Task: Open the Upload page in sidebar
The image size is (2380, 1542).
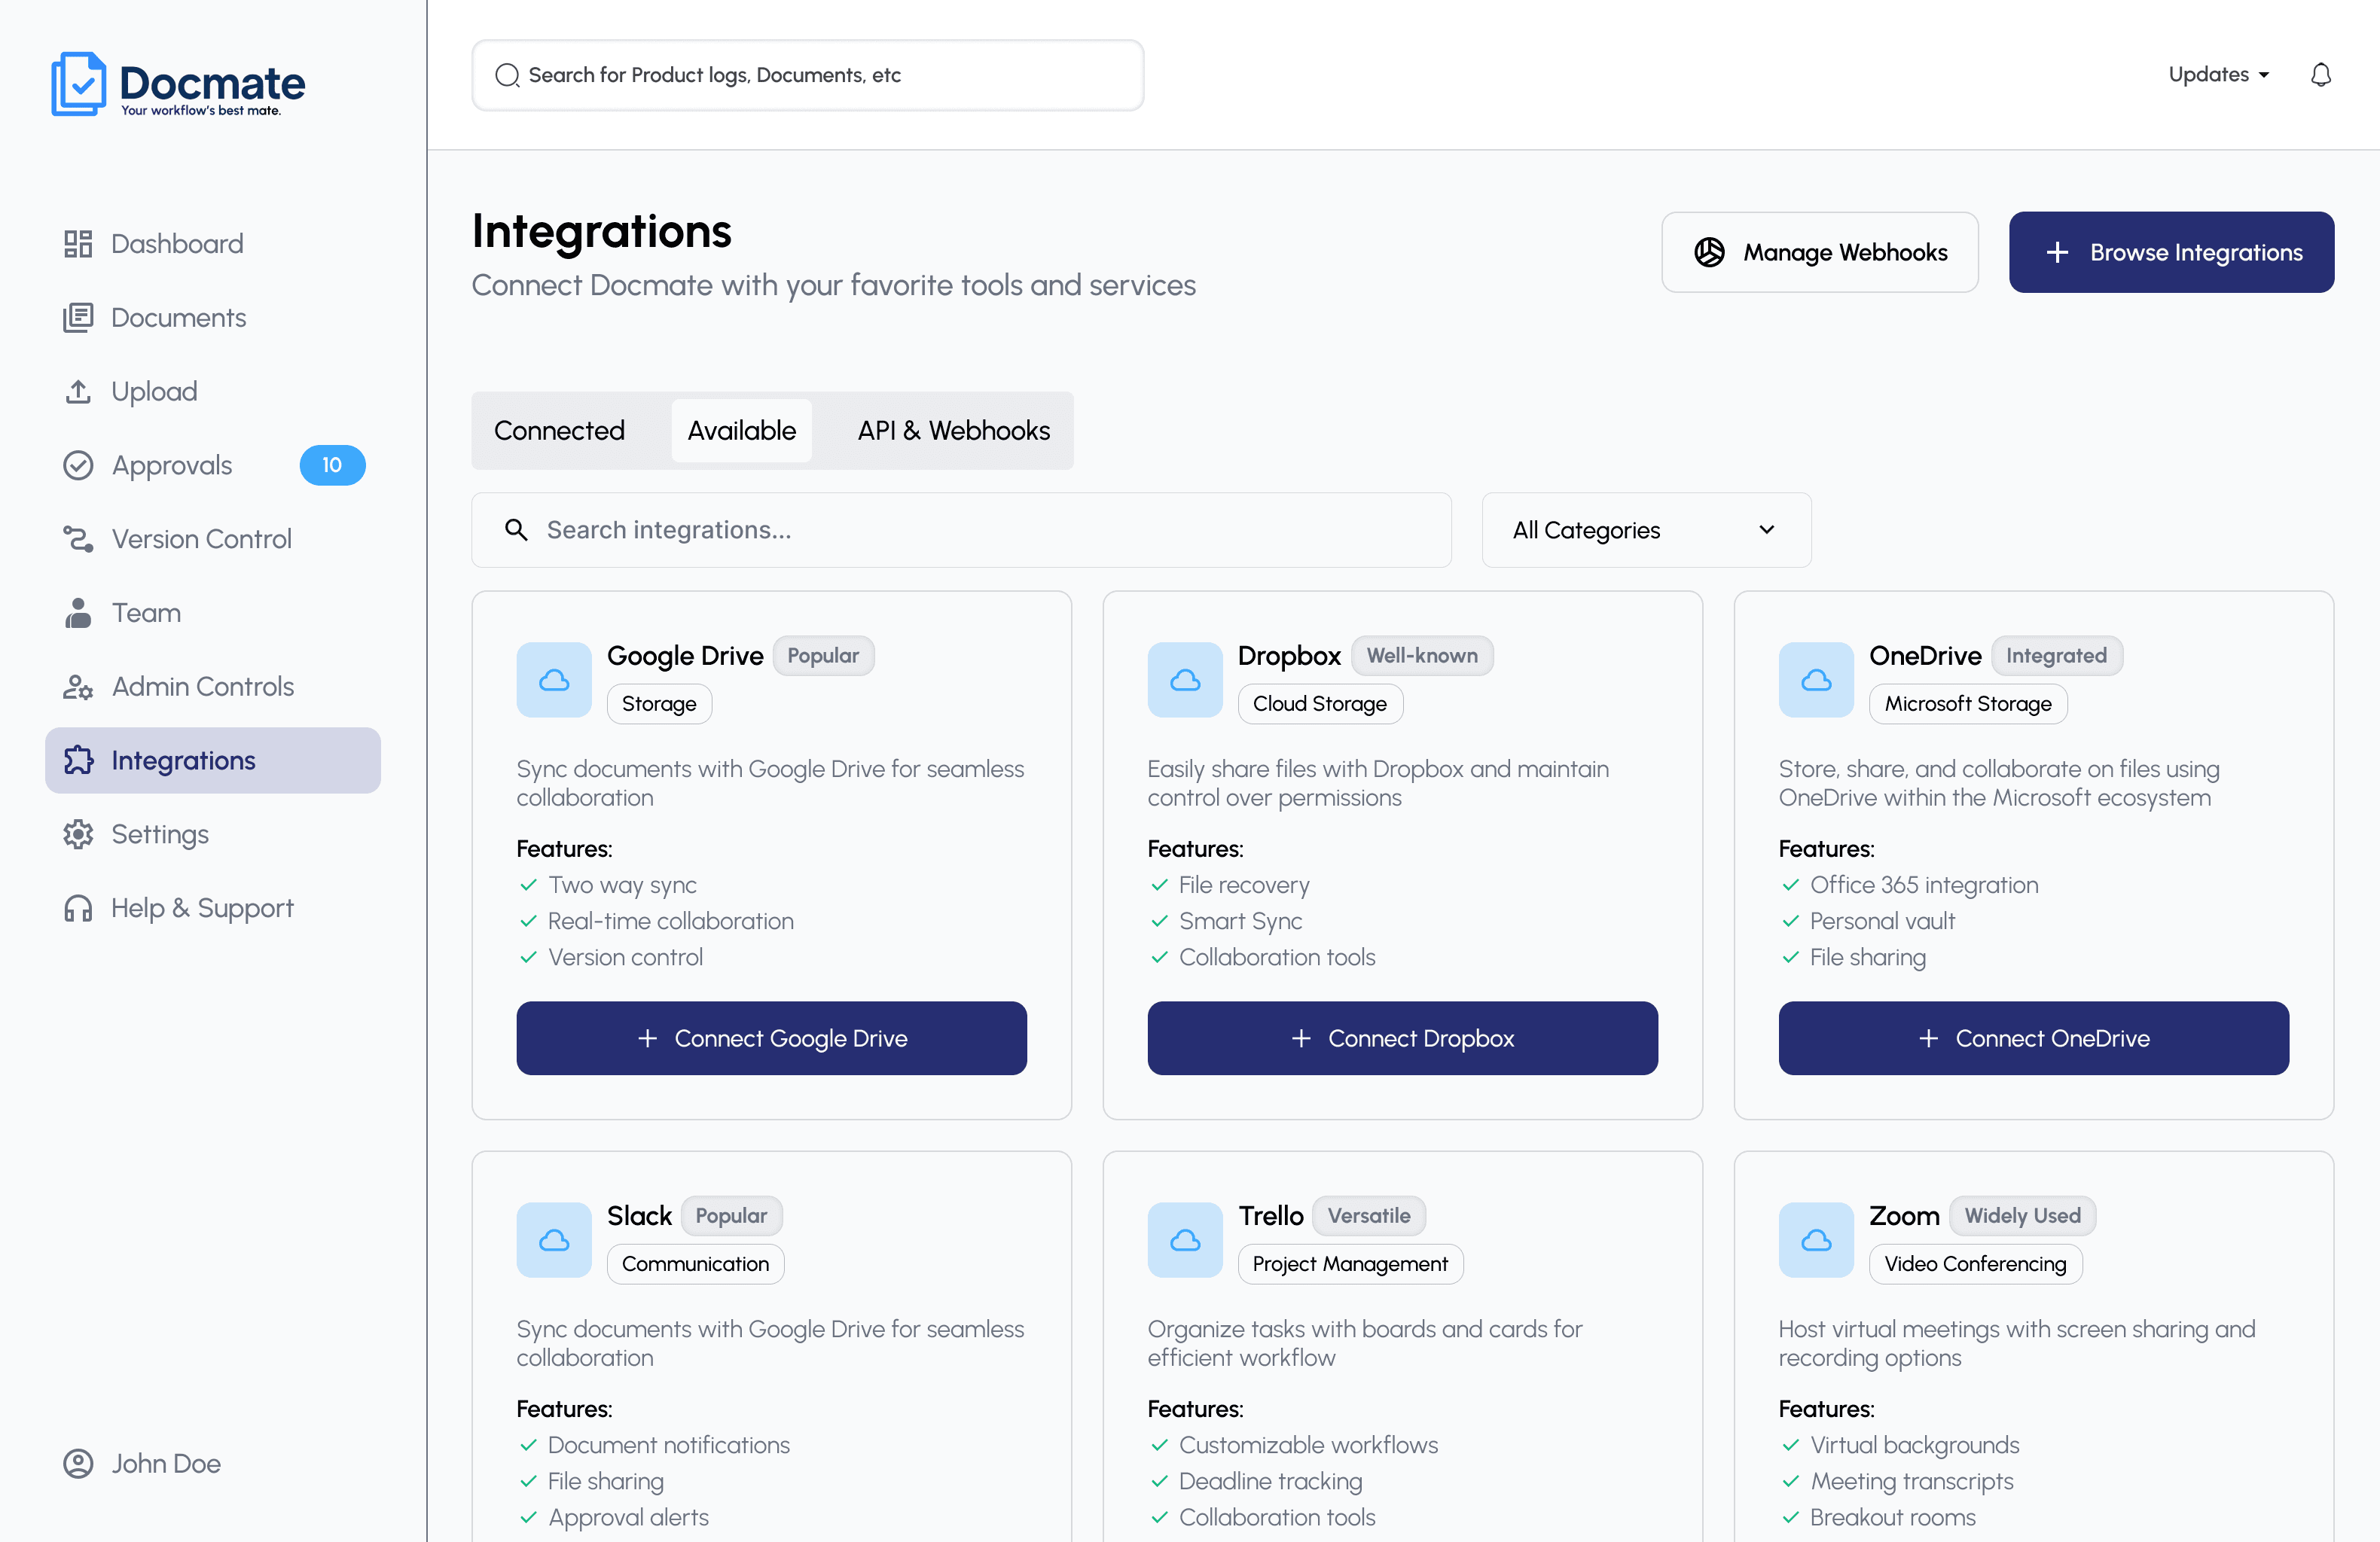Action: 213,391
